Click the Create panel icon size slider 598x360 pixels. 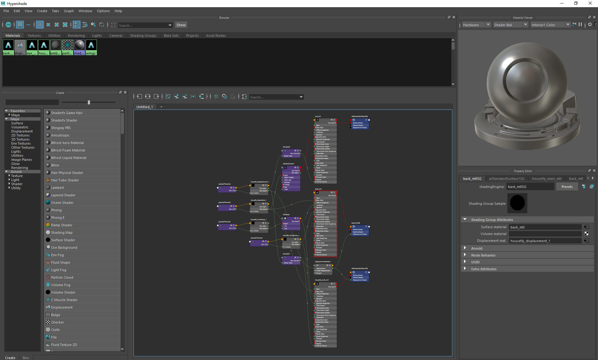point(89,102)
